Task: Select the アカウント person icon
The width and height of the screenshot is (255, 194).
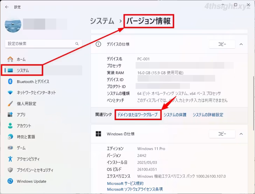Action: [x=10, y=125]
